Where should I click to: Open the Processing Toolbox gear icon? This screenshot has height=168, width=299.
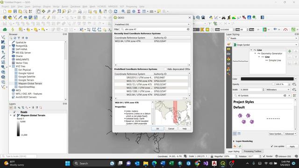pyautogui.click(x=134, y=11)
